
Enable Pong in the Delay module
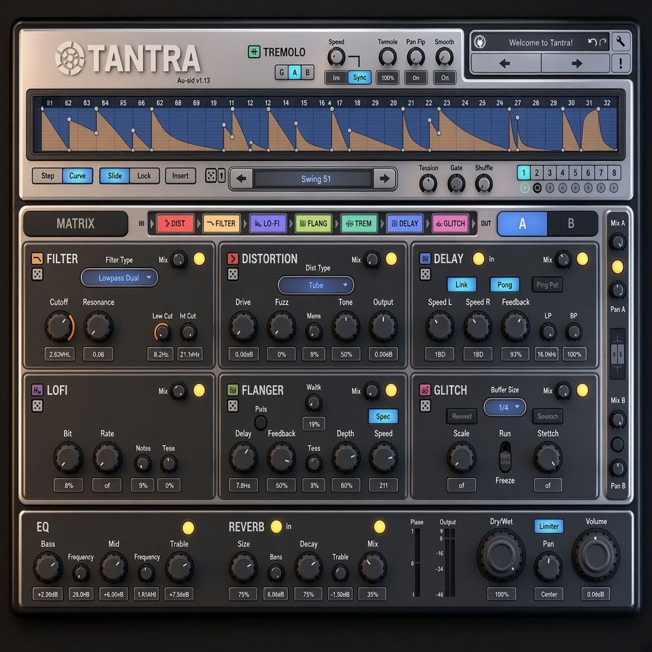click(x=504, y=285)
